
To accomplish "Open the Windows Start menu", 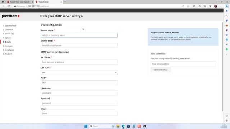I will tap(86, 126).
